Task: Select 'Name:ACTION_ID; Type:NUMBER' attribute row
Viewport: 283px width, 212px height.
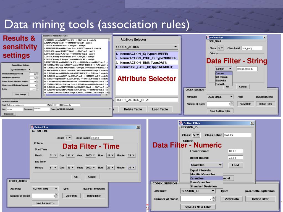Action: point(146,54)
